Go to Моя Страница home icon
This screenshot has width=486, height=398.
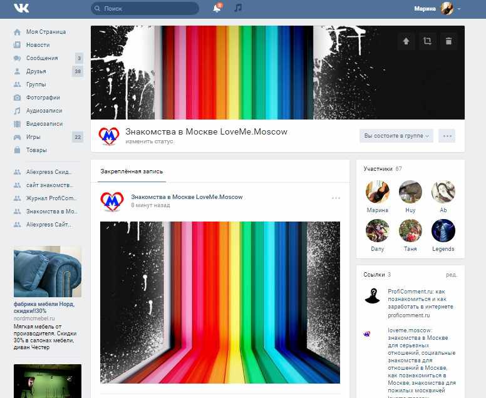[x=18, y=32]
